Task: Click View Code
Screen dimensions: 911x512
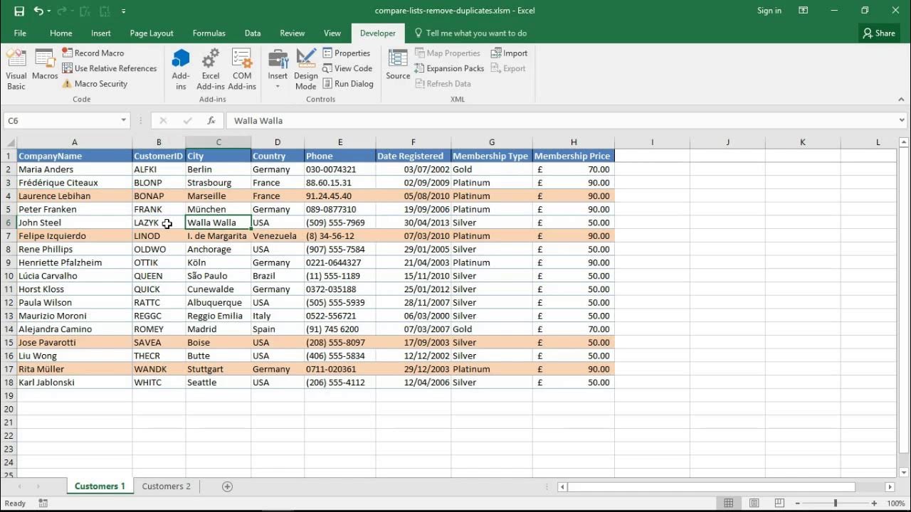Action: [x=347, y=68]
